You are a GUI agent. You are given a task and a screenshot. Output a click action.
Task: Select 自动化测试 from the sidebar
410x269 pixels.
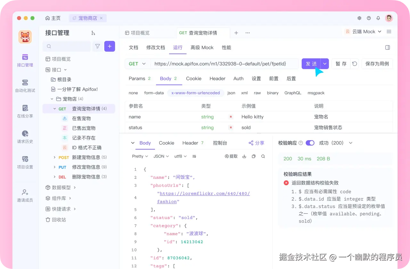coord(25,86)
